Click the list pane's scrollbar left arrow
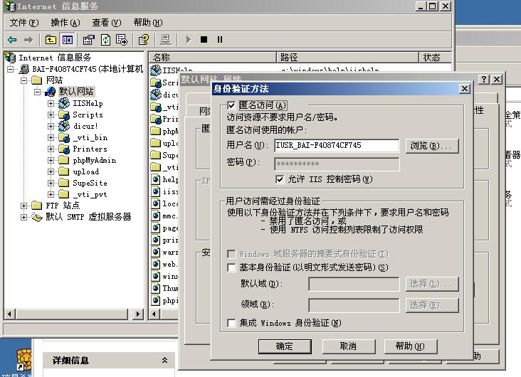Image resolution: width=521 pixels, height=377 pixels. pos(154,314)
